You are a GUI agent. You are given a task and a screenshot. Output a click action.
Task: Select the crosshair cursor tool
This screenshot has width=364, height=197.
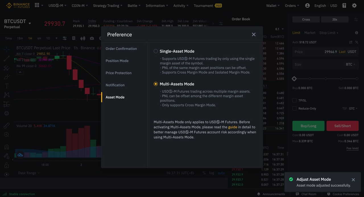7,49
